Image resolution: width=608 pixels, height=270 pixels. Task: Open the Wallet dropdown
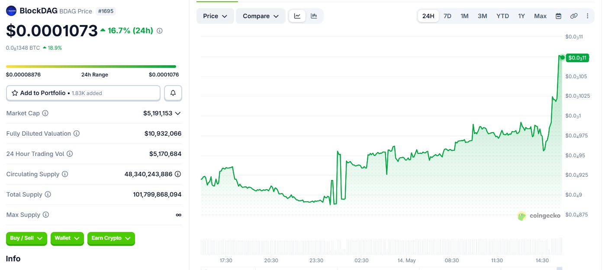tap(67, 238)
